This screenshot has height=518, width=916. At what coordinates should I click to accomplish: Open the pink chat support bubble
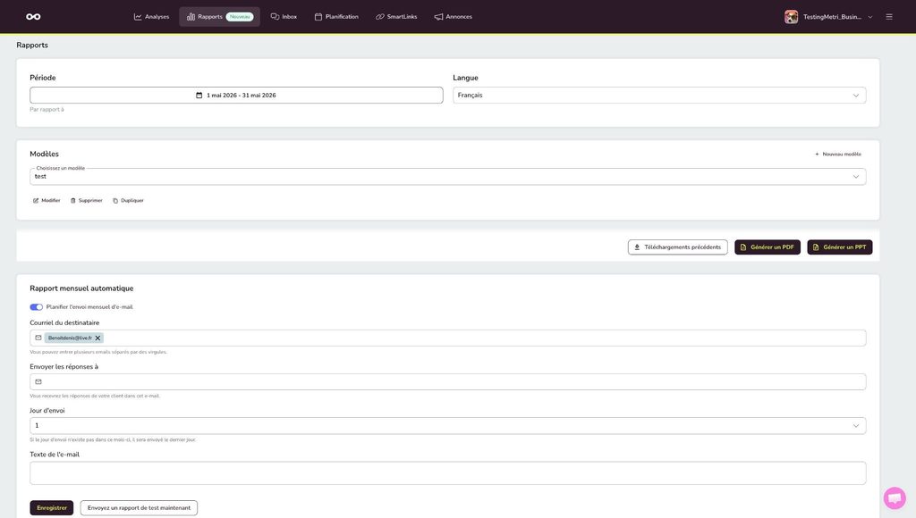coord(895,498)
